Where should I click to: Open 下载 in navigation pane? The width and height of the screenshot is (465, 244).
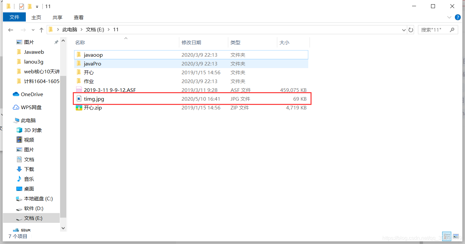click(29, 169)
